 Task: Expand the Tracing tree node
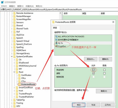click(x=12, y=103)
